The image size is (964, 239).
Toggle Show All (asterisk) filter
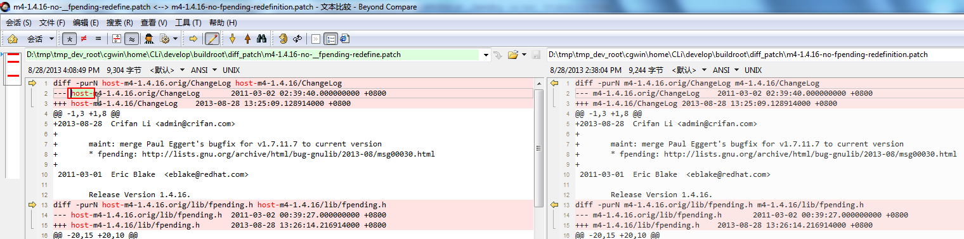coord(69,39)
